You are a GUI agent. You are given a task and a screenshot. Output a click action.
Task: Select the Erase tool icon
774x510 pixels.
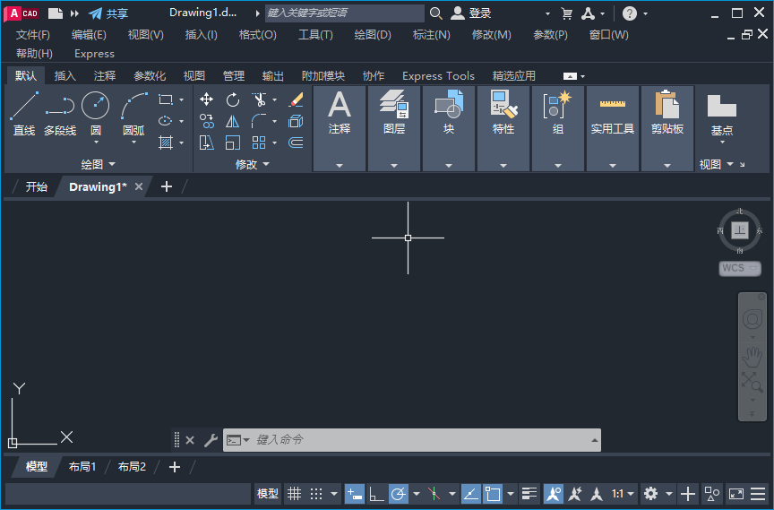[296, 99]
